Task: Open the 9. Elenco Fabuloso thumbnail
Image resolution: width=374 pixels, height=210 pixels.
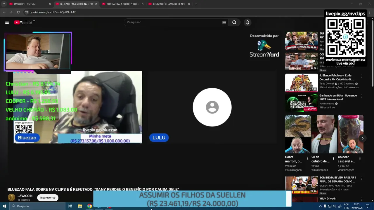Action: tap(301, 83)
